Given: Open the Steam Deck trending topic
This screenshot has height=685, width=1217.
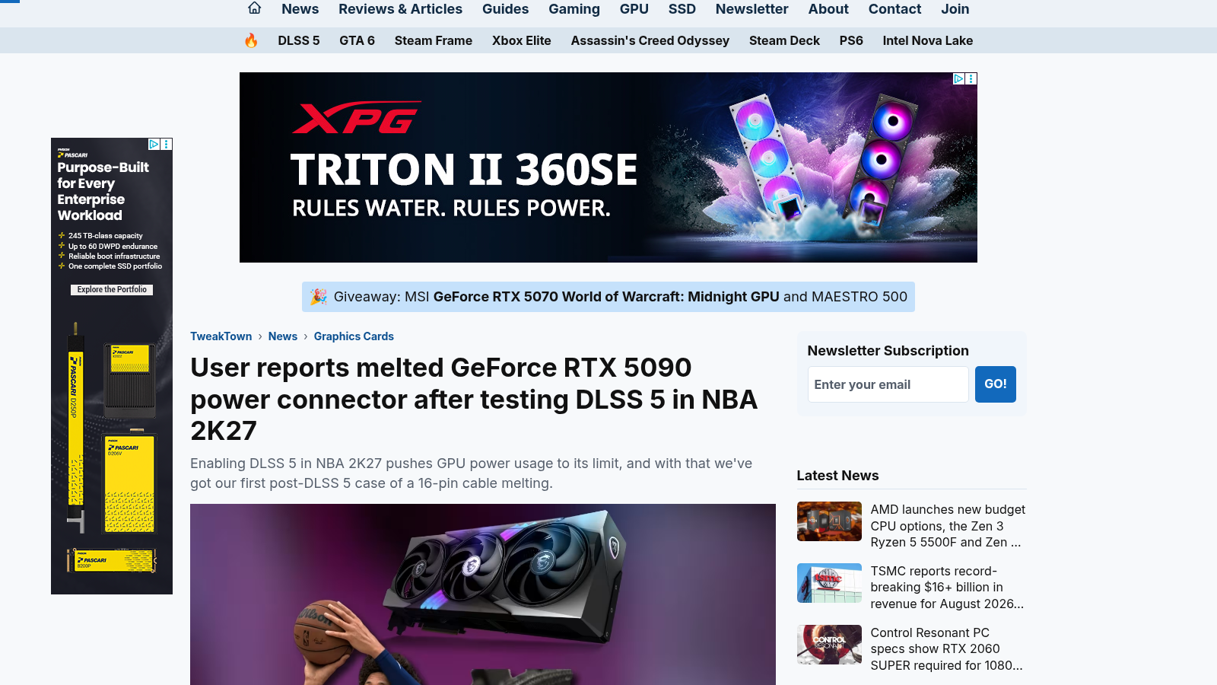Looking at the screenshot, I should click(784, 40).
